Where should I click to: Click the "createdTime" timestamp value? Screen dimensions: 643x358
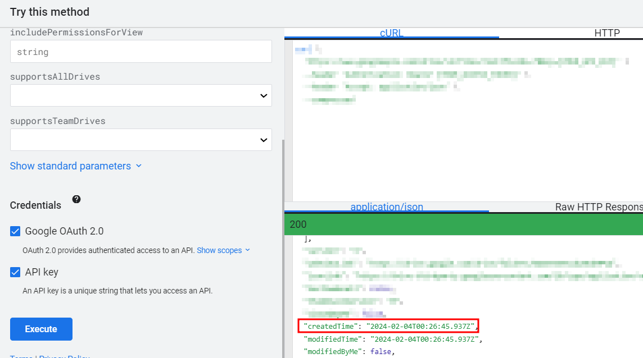(420, 327)
